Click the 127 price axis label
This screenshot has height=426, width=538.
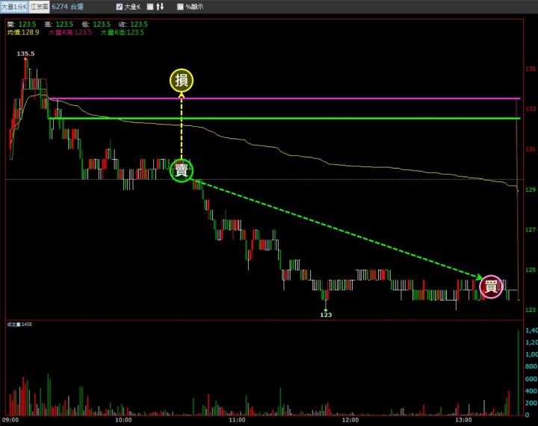tap(531, 230)
